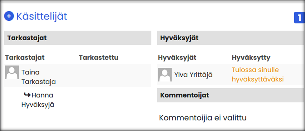Select the Taina Tarkastaja name
Screen dimensions: 305x131
[x=38, y=77]
